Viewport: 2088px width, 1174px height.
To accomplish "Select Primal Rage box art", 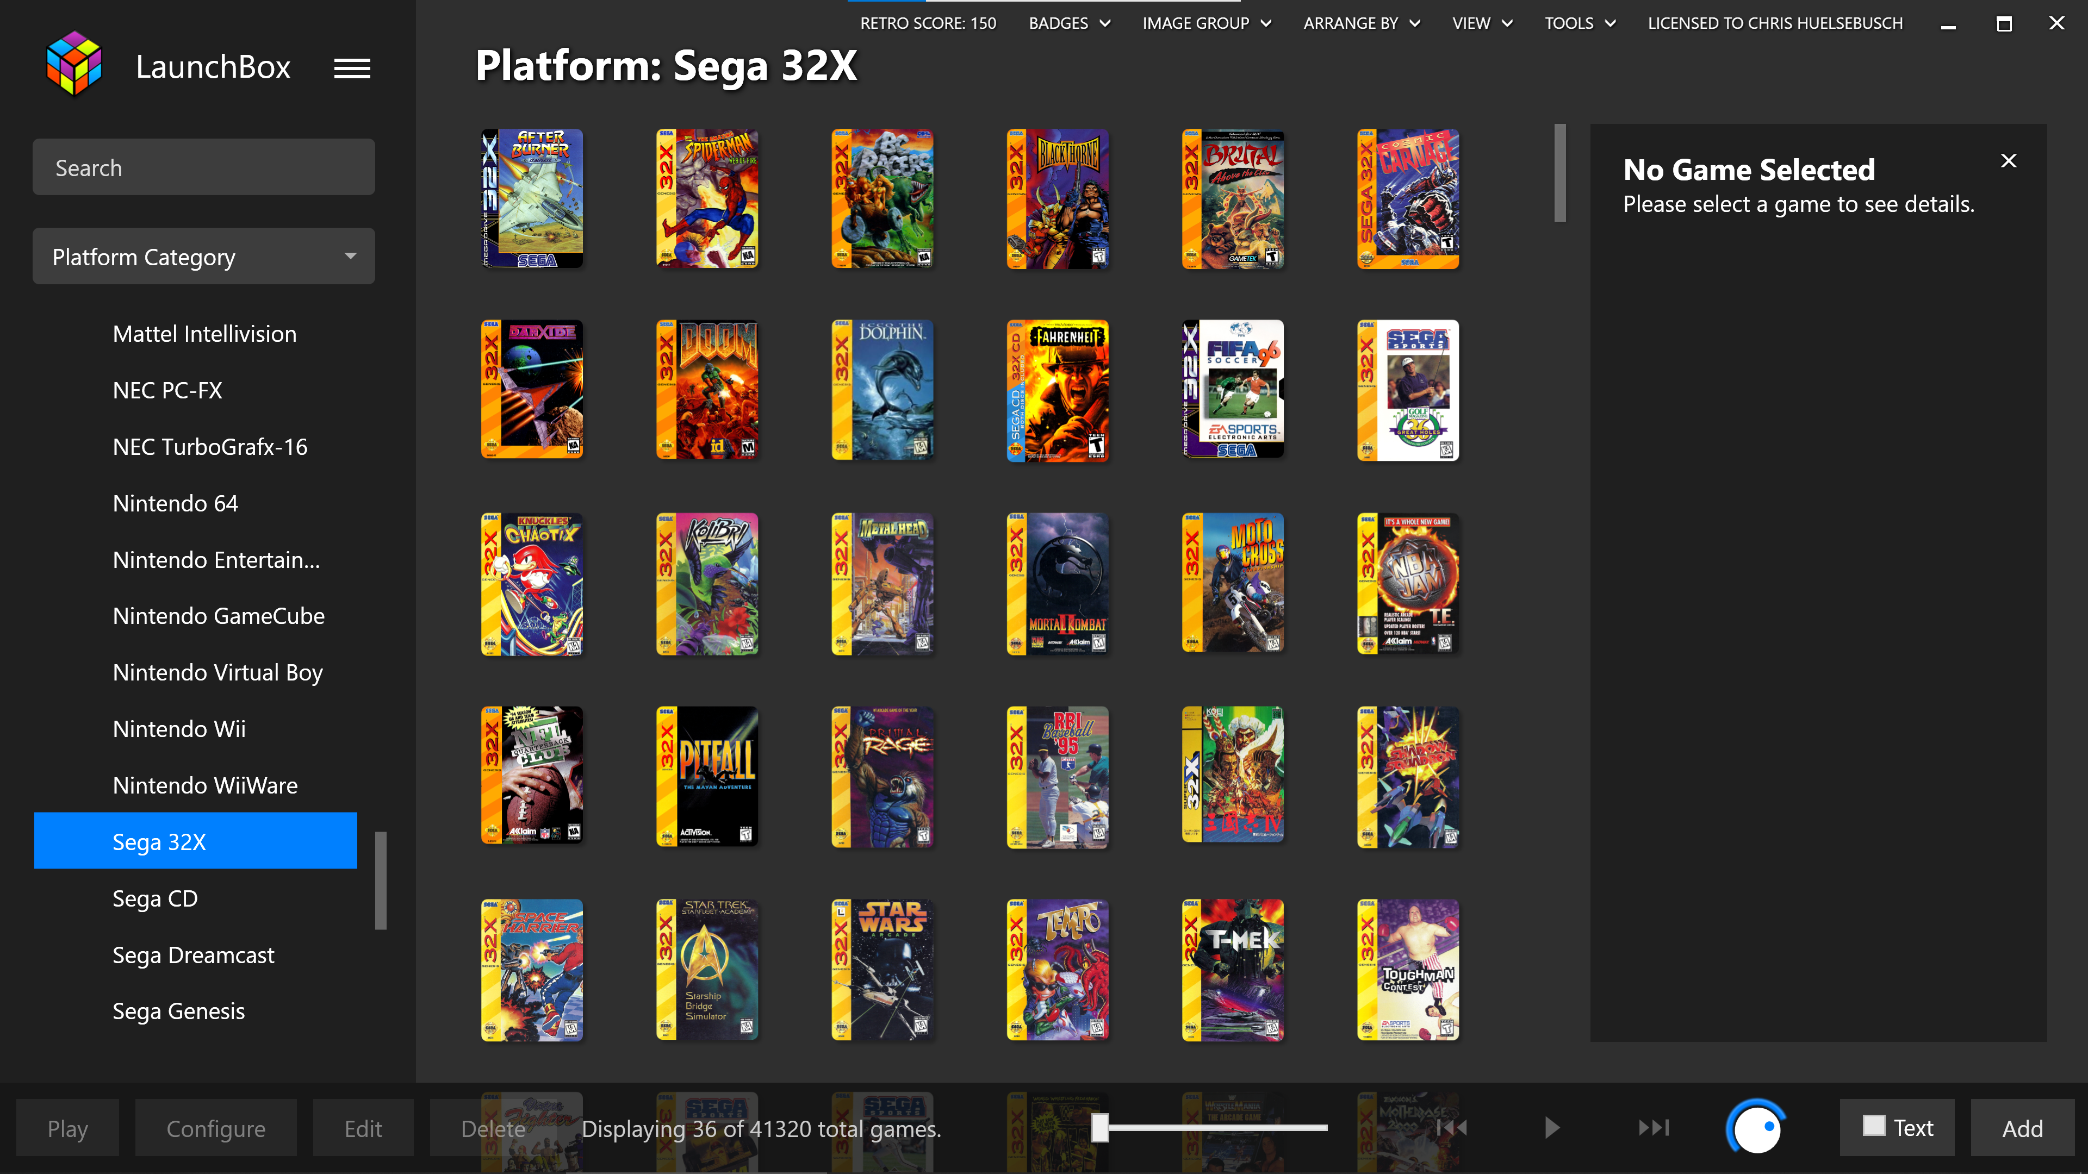I will pyautogui.click(x=882, y=776).
